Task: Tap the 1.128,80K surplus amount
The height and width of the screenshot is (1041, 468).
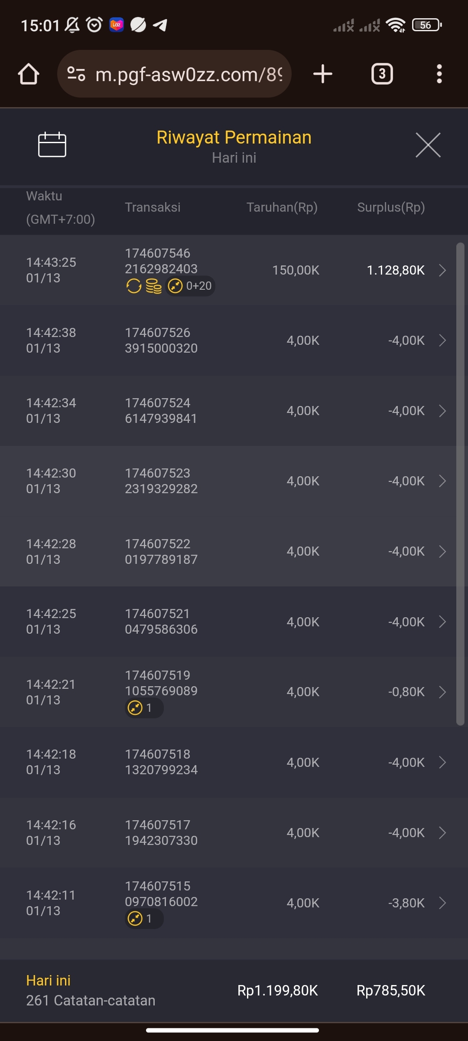Action: point(395,270)
